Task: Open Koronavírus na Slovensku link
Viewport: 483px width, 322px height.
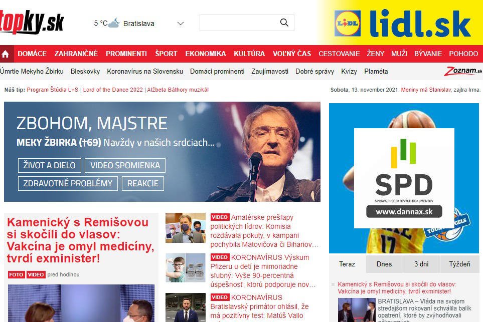Action: 145,71
